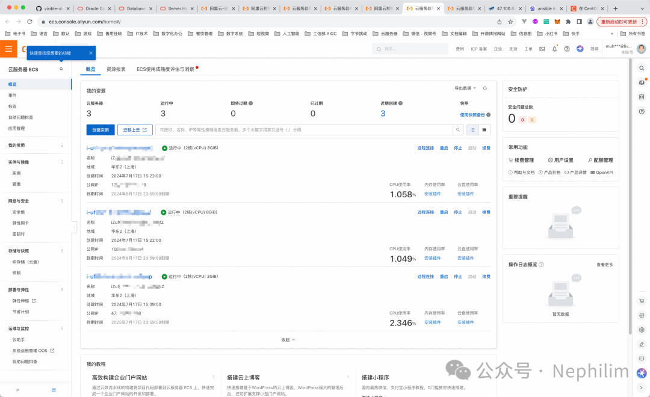Switch to the ansible browser tab
This screenshot has height=397, width=650.
(x=545, y=8)
